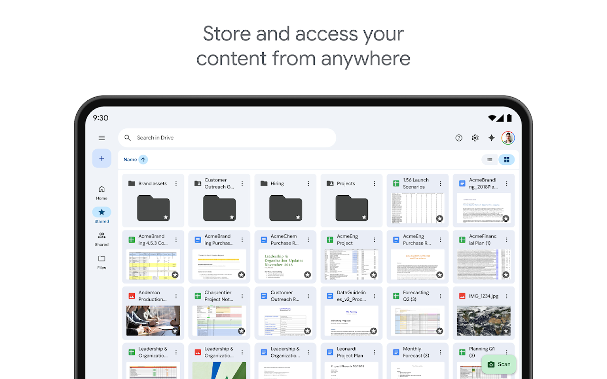
Task: Open options menu for Brand assets folder
Action: (x=176, y=183)
